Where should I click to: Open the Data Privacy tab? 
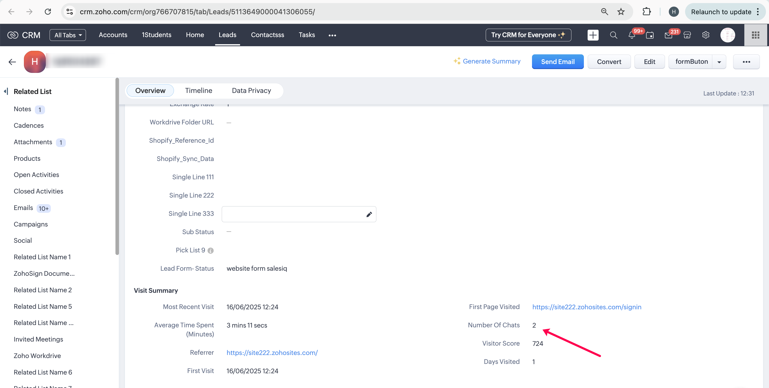click(251, 91)
